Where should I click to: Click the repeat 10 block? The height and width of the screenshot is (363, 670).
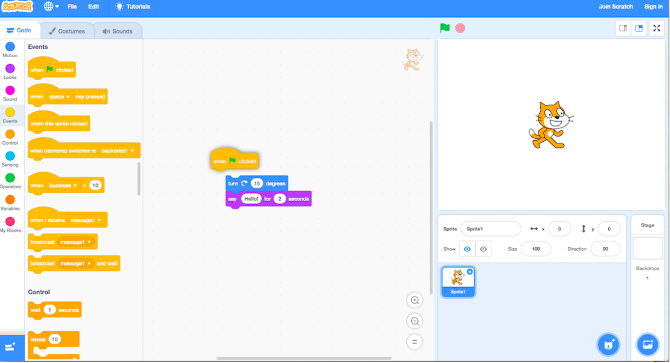[x=54, y=339]
